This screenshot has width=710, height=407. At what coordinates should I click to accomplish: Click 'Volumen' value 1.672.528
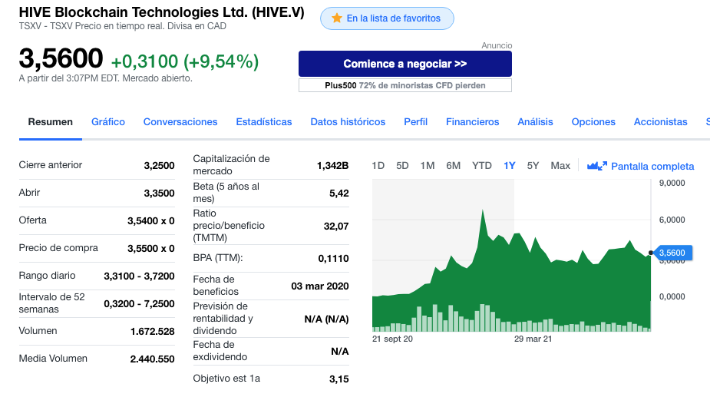(153, 331)
